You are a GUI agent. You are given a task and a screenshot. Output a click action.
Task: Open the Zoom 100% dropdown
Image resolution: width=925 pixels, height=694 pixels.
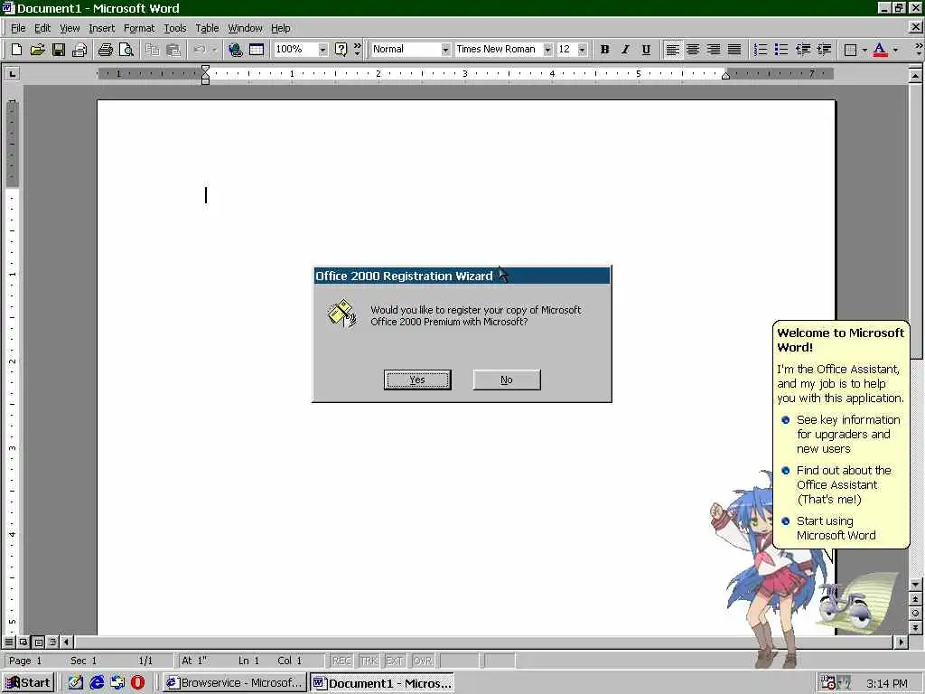[322, 50]
